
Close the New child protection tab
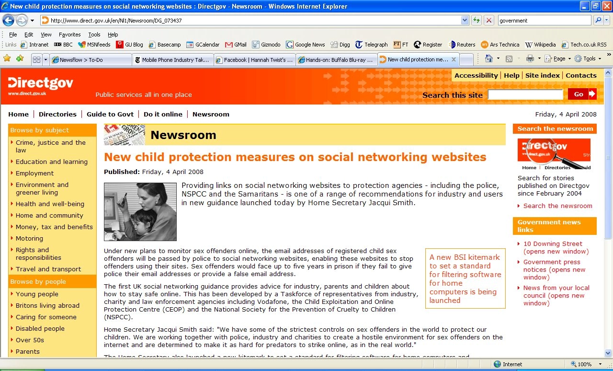454,59
